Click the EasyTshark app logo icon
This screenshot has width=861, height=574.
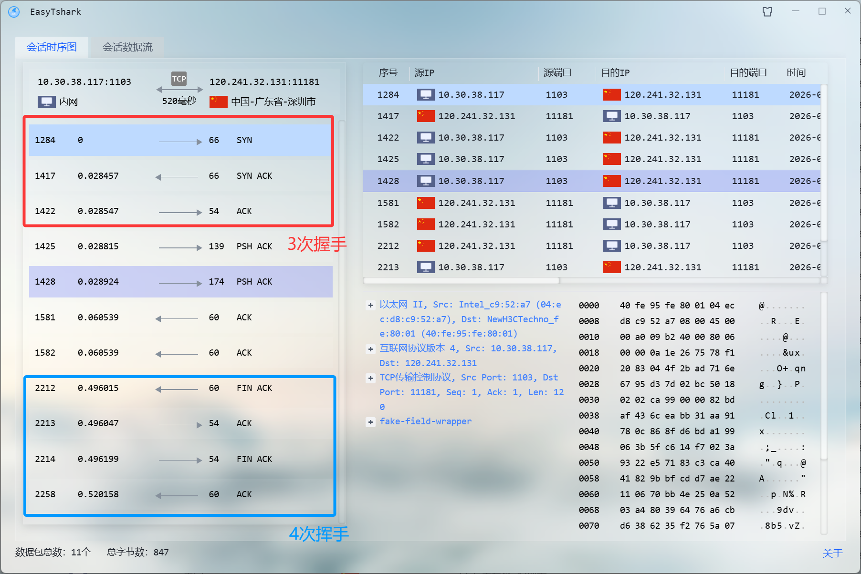14,11
